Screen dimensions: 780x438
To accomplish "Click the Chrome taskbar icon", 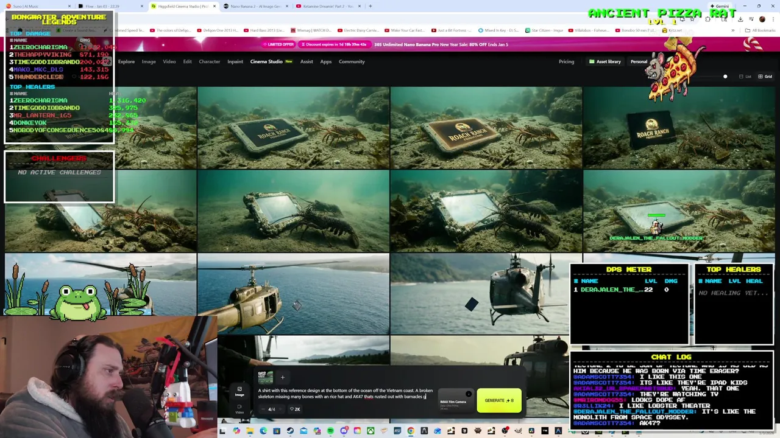I will click(411, 431).
